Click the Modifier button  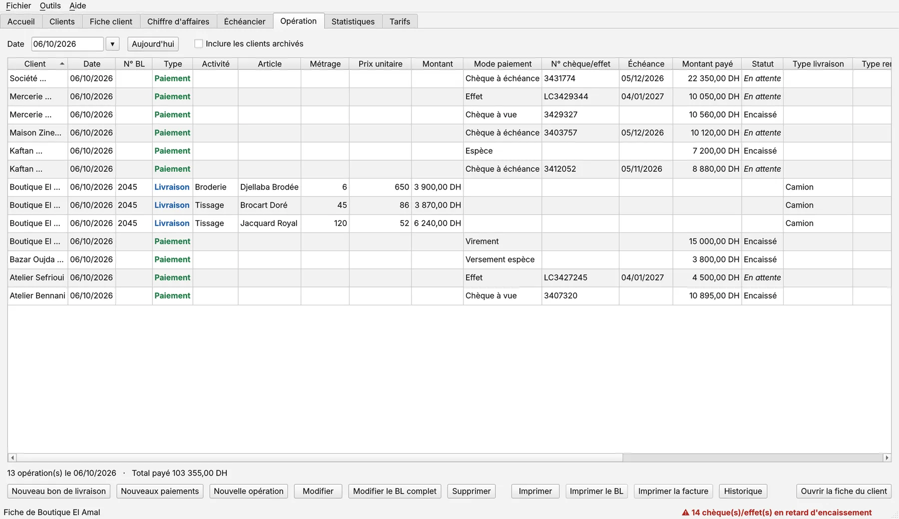coord(318,491)
